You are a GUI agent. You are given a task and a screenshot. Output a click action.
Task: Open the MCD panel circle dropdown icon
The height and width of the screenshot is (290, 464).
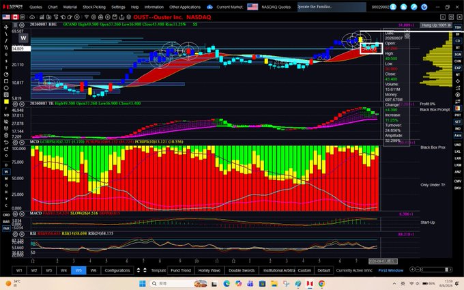pyautogui.click(x=22, y=143)
